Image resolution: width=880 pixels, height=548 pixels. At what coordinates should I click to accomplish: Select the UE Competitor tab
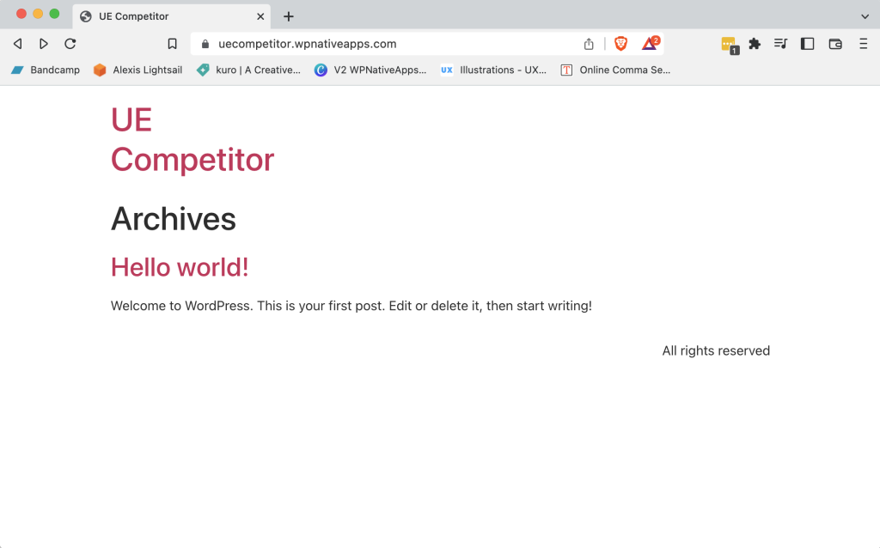click(171, 16)
